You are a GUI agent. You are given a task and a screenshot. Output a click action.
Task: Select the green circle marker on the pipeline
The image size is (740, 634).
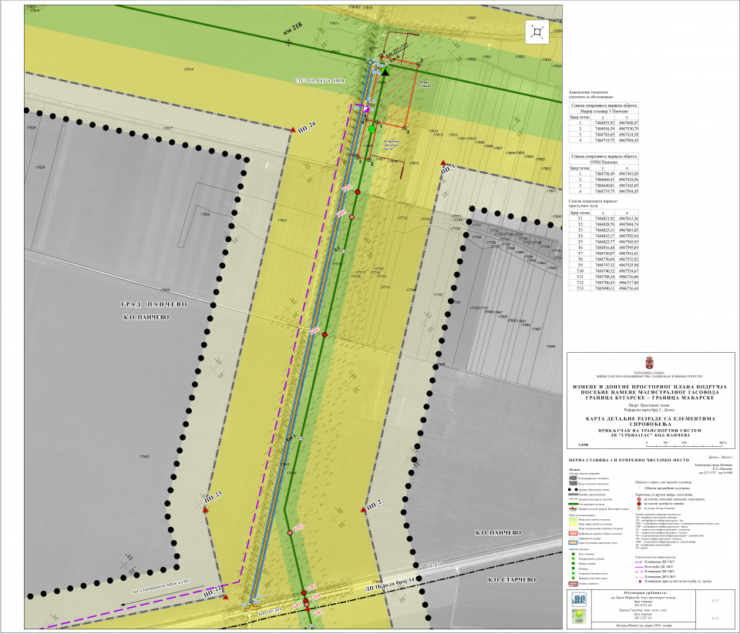(x=372, y=130)
